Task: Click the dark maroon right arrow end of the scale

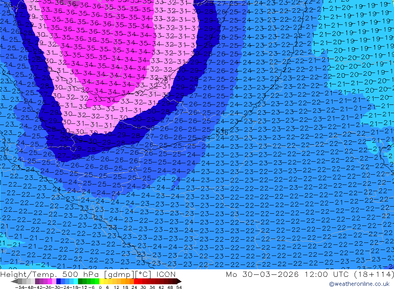Action: [x=179, y=282]
